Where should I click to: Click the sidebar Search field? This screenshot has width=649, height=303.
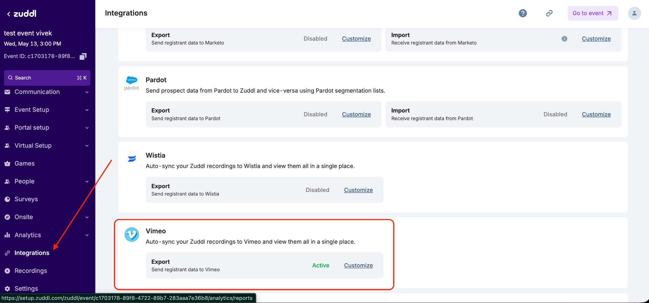click(x=47, y=78)
